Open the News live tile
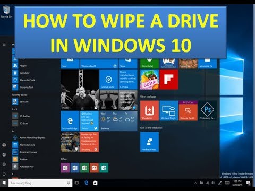The image size is (255, 191). coord(108,100)
